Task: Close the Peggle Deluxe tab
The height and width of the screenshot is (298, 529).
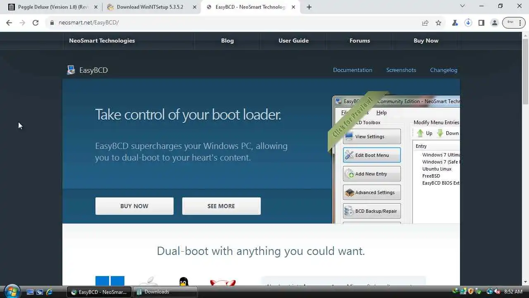Action: (x=96, y=7)
